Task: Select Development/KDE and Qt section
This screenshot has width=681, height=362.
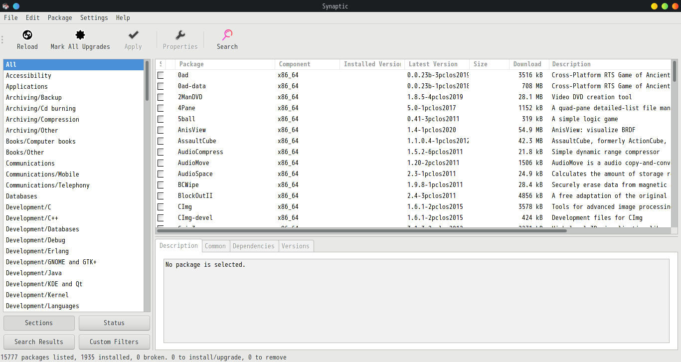Action: [x=73, y=284]
